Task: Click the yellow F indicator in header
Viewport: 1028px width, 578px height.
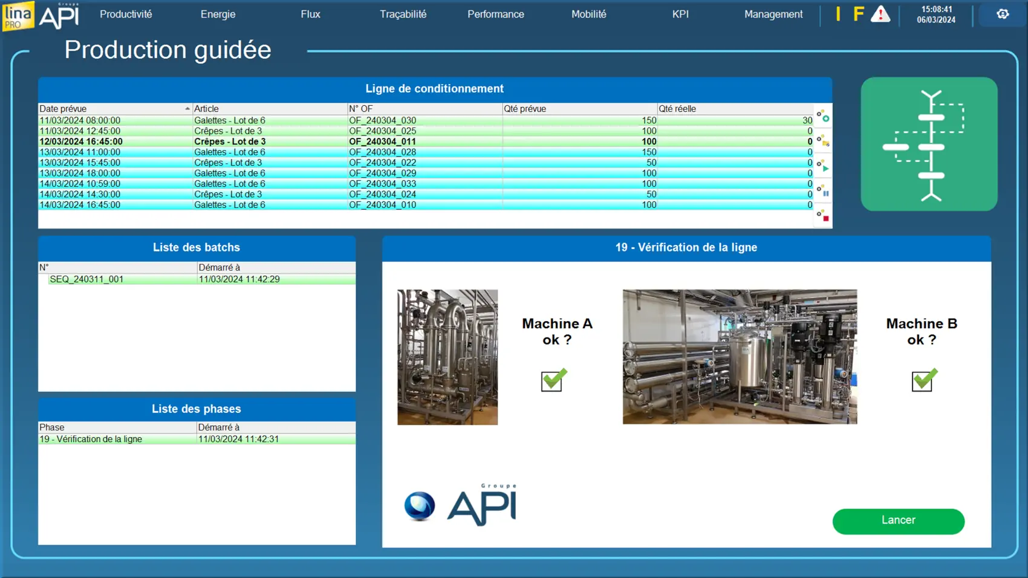Action: pyautogui.click(x=858, y=15)
